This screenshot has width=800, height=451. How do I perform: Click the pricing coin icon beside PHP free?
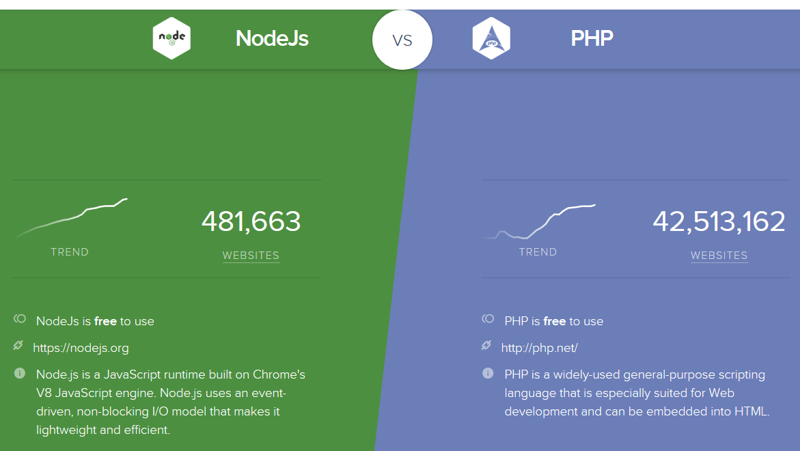(x=488, y=319)
